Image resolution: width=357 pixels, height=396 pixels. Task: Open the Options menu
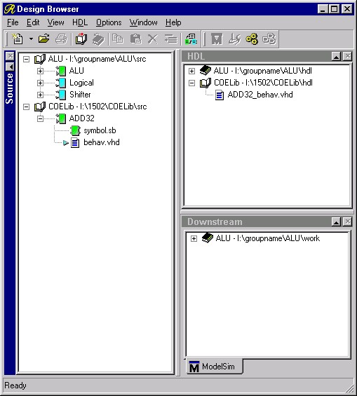tap(109, 22)
